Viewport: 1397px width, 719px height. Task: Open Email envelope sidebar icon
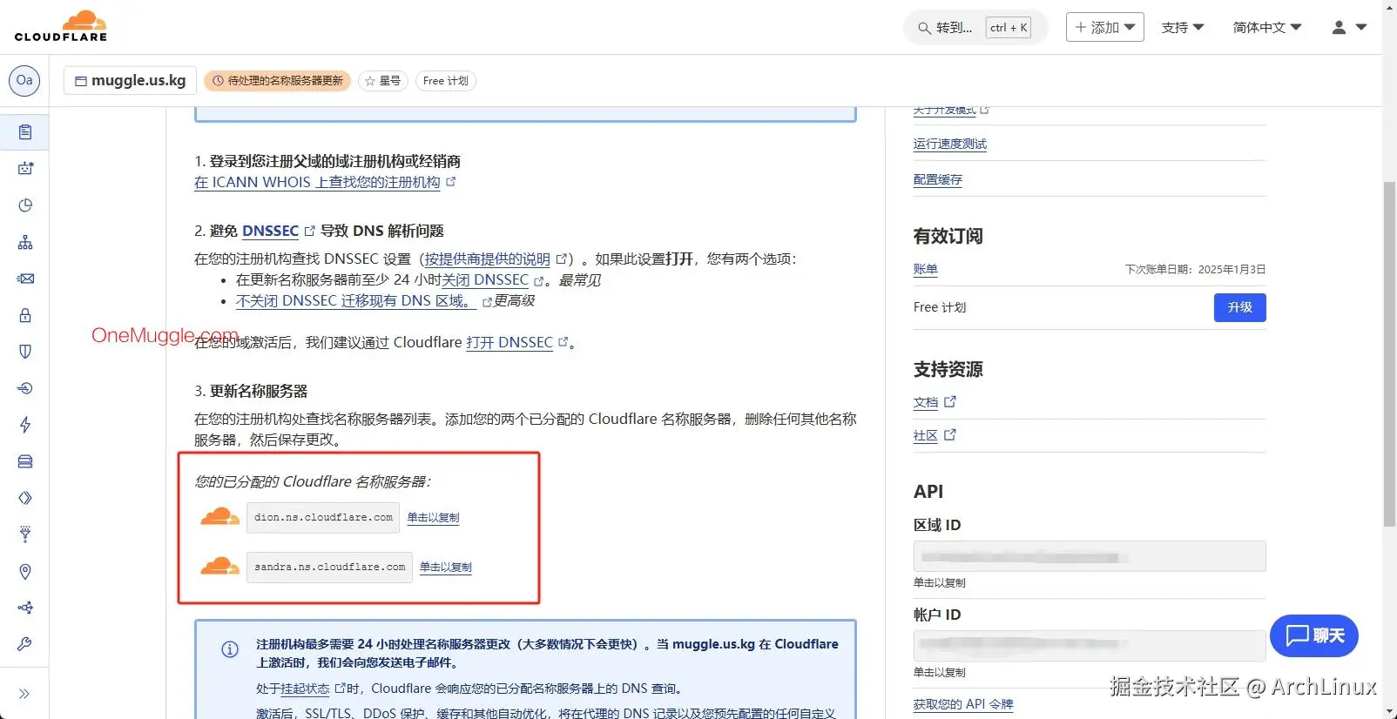[x=25, y=279]
